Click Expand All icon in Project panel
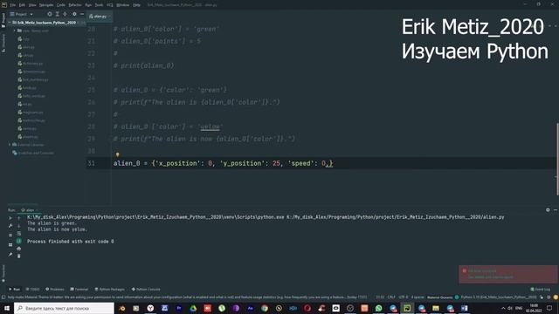The width and height of the screenshot is (559, 314). point(58,14)
